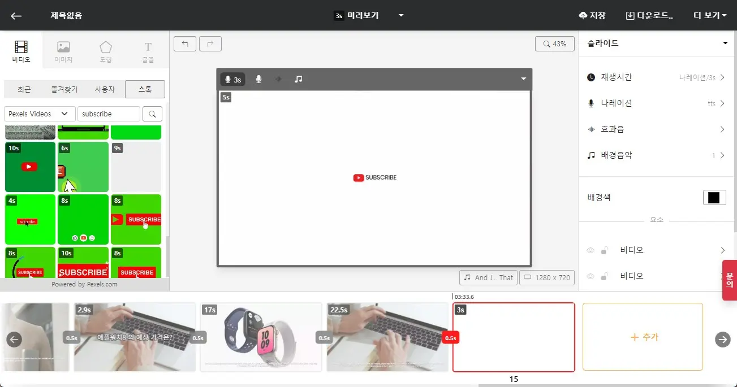Image resolution: width=737 pixels, height=387 pixels.
Task: Expand the 슬라이드 panel dropdown arrow
Action: coord(724,42)
